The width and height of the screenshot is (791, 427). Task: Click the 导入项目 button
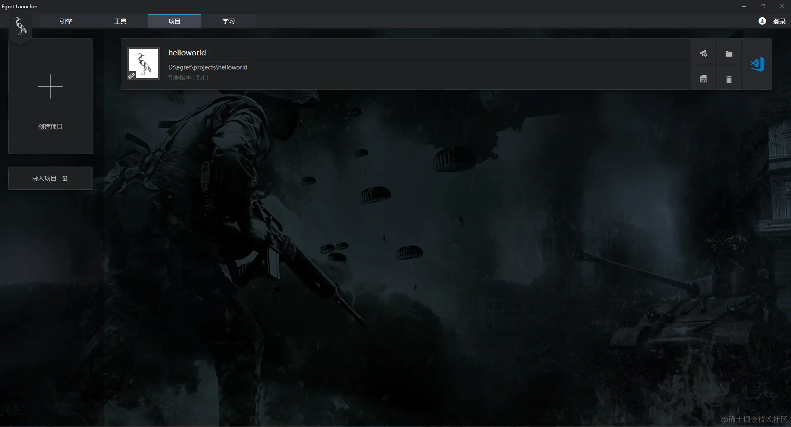point(50,178)
